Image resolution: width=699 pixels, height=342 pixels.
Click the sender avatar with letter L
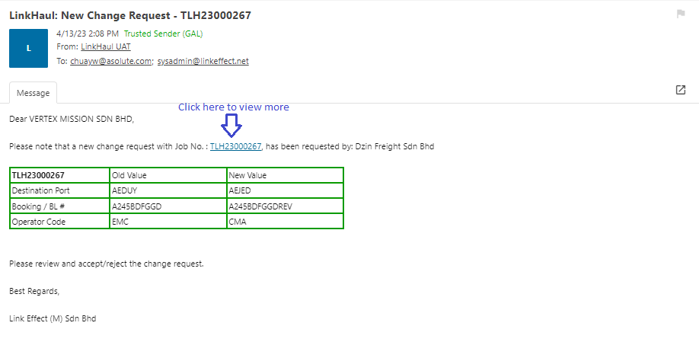tap(28, 48)
